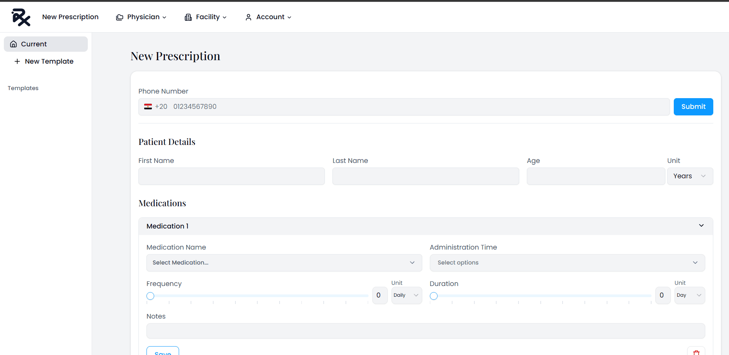Click the Frequency slider handle
Screen dimensions: 729x355
(x=150, y=296)
